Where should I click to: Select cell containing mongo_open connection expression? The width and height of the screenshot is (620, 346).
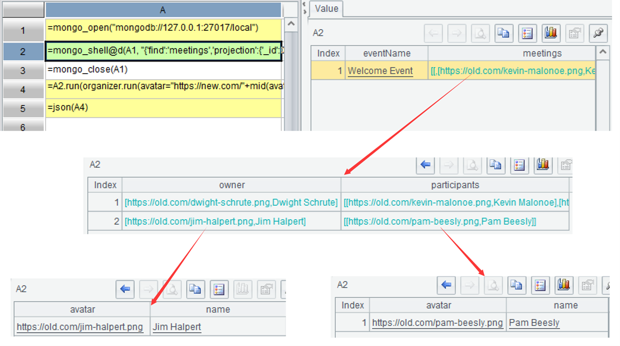pos(164,28)
